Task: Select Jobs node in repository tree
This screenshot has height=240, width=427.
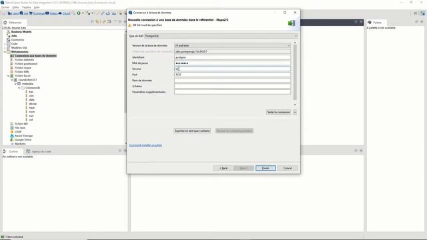Action: tap(14, 35)
